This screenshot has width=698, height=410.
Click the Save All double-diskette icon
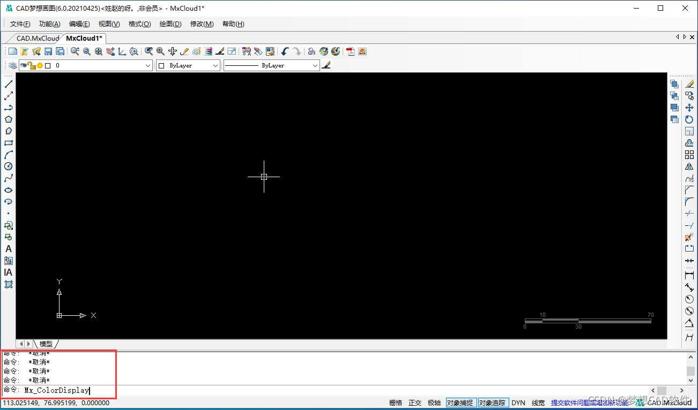(x=60, y=51)
